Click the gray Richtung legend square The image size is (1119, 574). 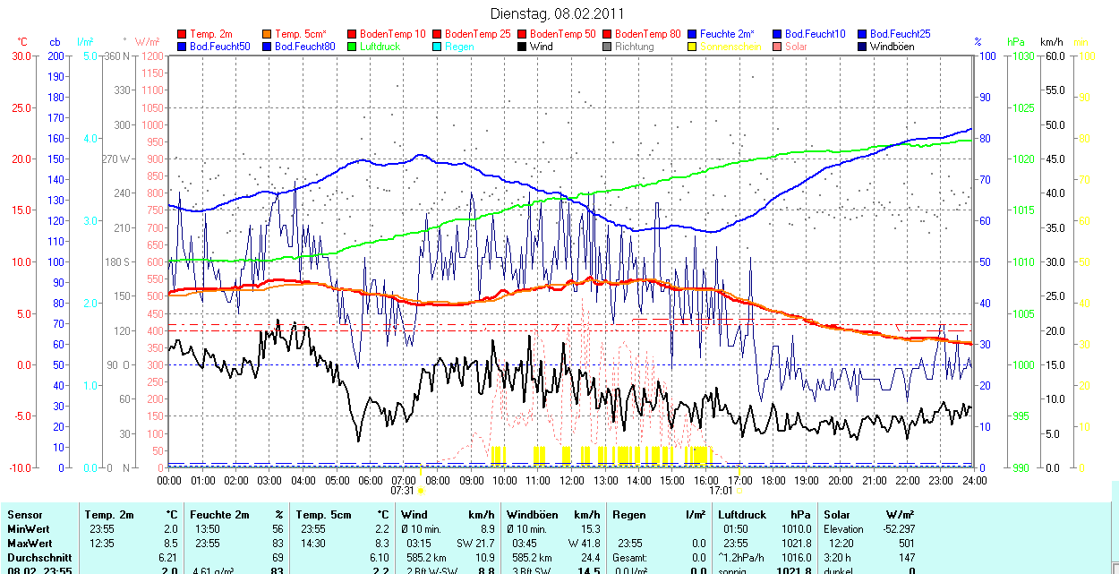pyautogui.click(x=608, y=47)
